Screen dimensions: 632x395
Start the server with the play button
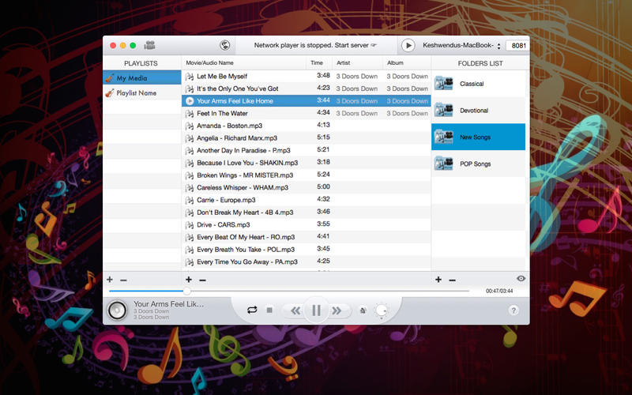[408, 46]
